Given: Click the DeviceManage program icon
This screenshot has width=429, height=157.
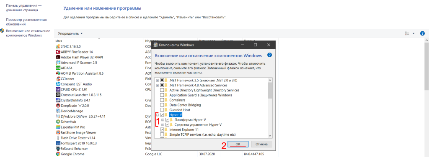Looking at the screenshot, I should pyautogui.click(x=58, y=111).
